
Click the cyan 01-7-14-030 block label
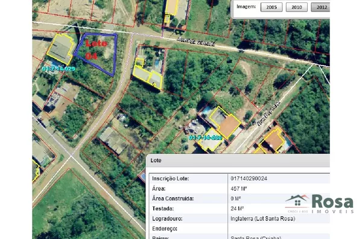[x=206, y=138]
